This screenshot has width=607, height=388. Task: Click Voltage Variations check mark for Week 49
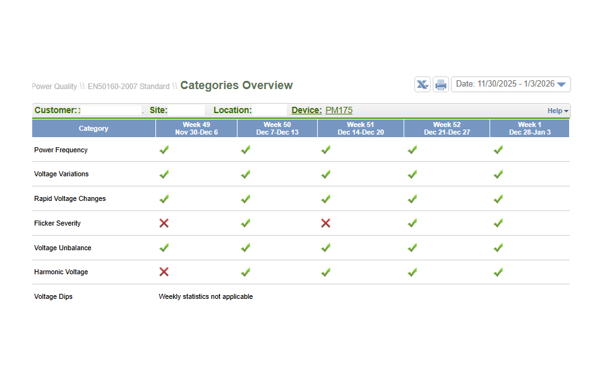pos(164,174)
